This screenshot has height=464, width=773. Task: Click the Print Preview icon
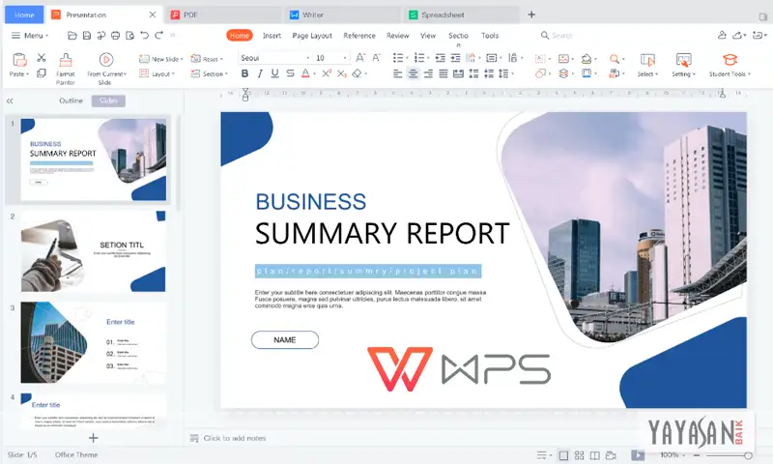tap(129, 36)
